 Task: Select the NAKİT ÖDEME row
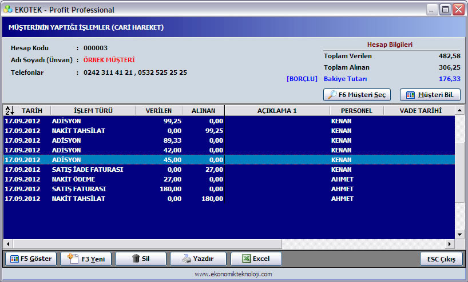(229, 179)
